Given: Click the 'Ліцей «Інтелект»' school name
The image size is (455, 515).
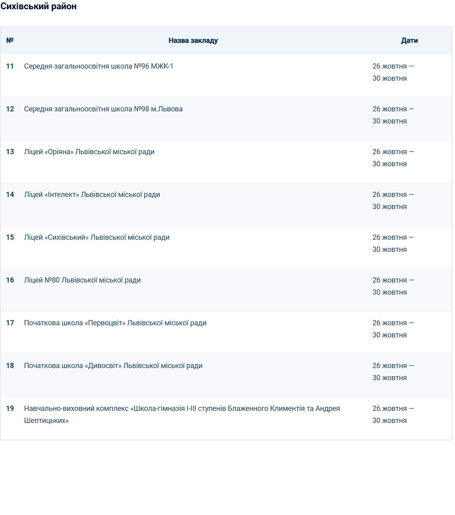Looking at the screenshot, I should tap(92, 195).
